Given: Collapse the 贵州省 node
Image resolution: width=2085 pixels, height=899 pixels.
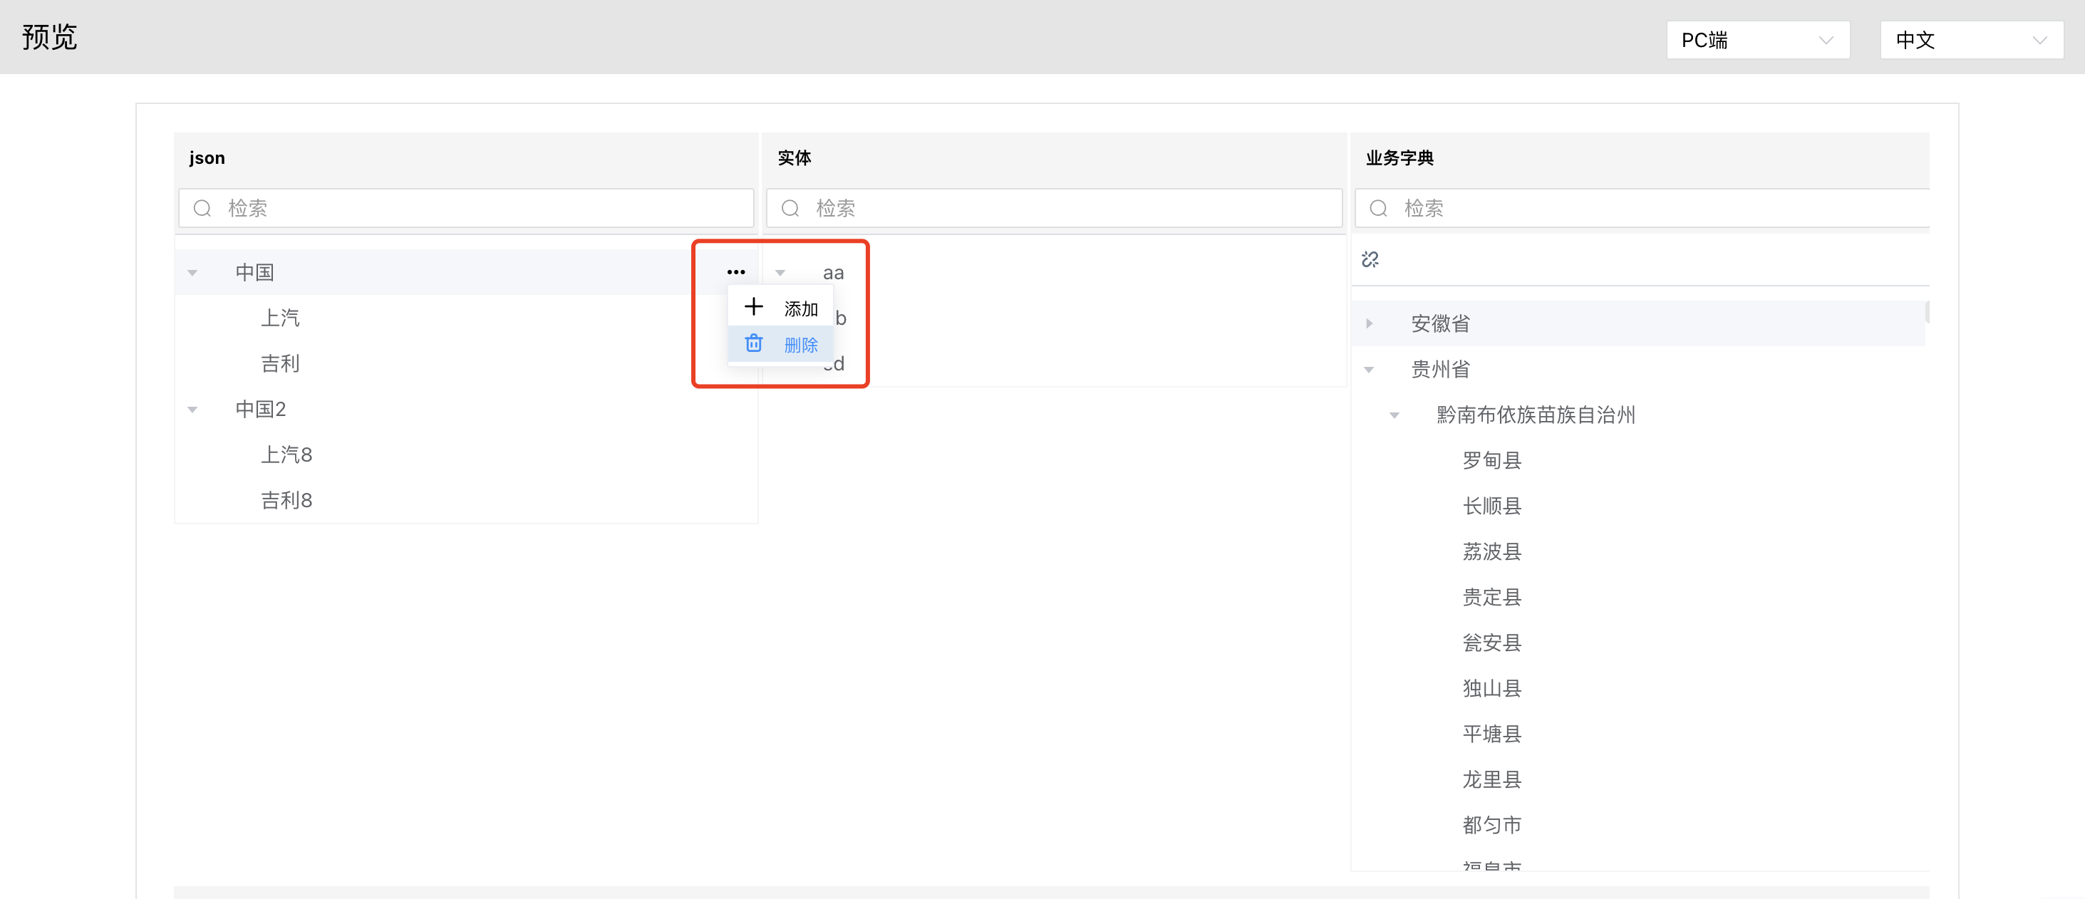Looking at the screenshot, I should (1369, 370).
